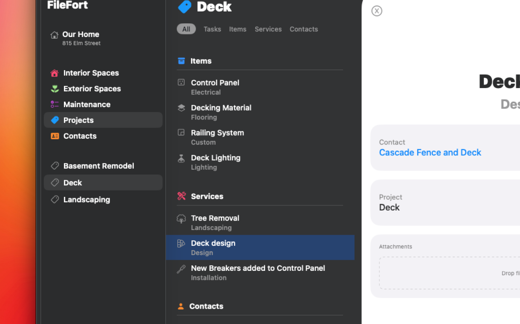Image resolution: width=520 pixels, height=324 pixels.
Task: Click the Project field showing Deck
Action: [x=445, y=202]
